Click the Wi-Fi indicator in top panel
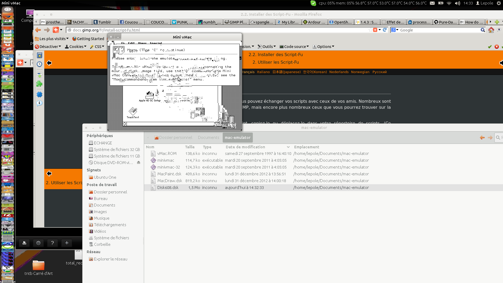The image size is (503, 283). [x=449, y=3]
